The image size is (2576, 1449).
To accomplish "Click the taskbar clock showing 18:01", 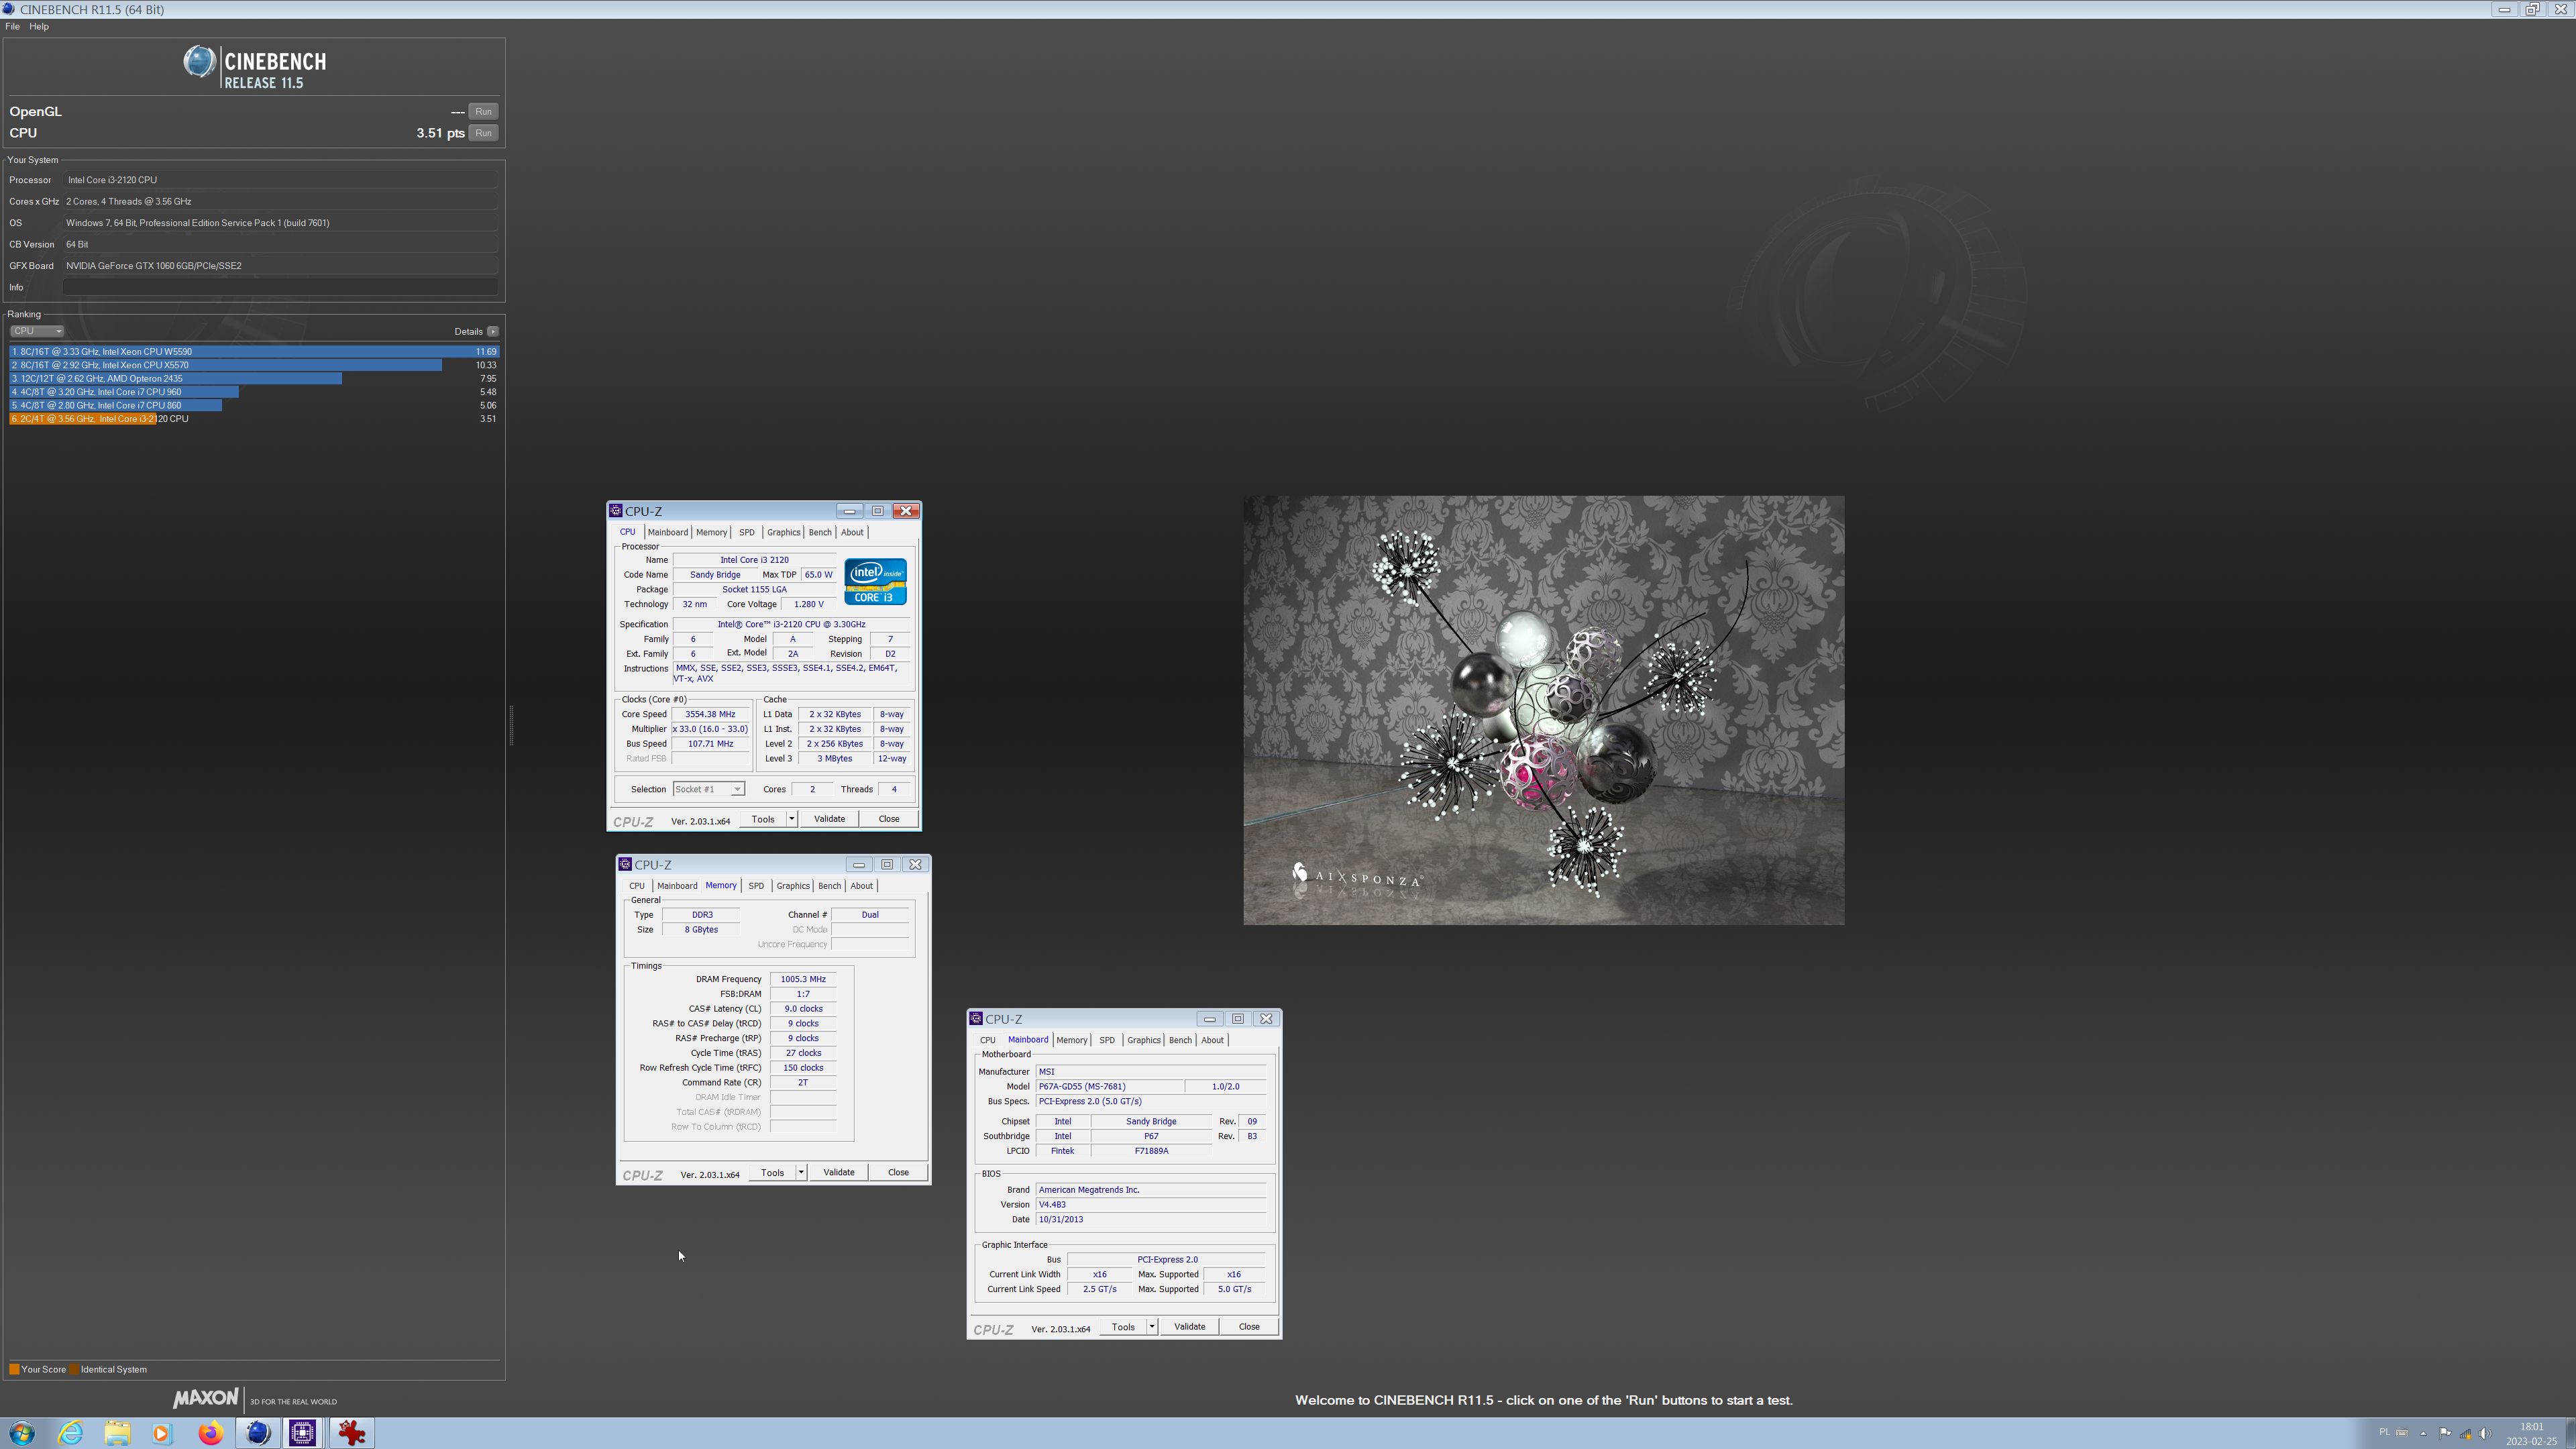I will pos(2531,1434).
